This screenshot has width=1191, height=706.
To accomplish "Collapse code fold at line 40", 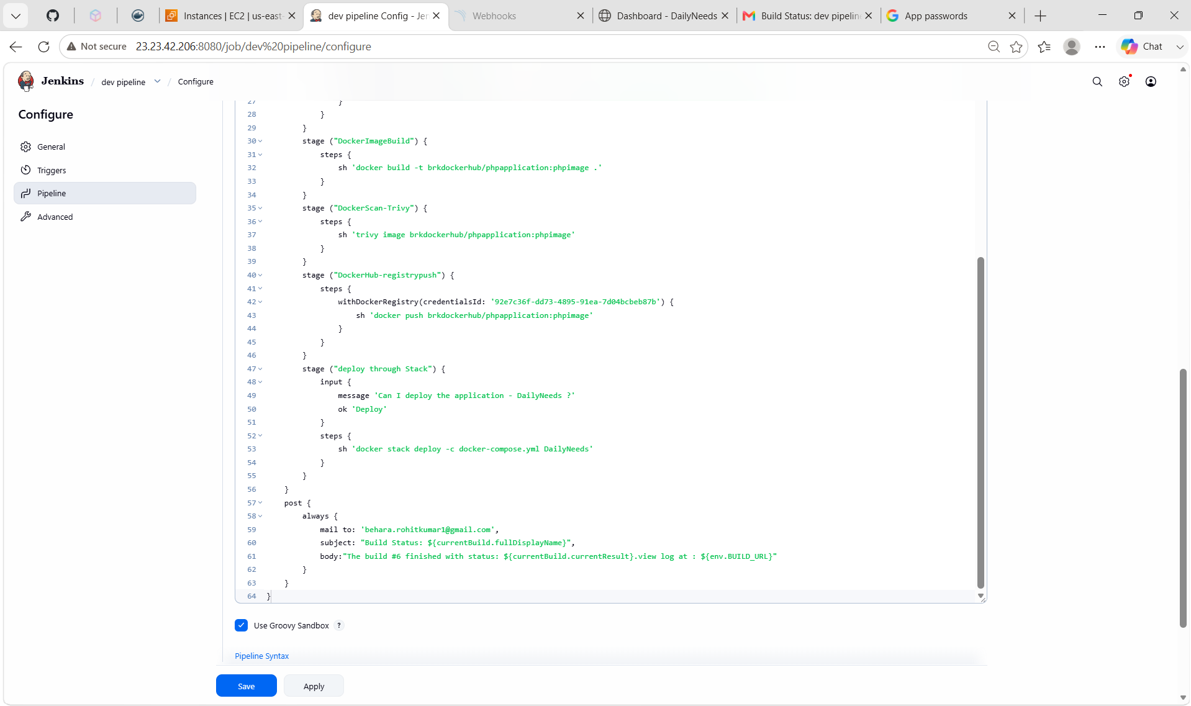I will (x=260, y=275).
